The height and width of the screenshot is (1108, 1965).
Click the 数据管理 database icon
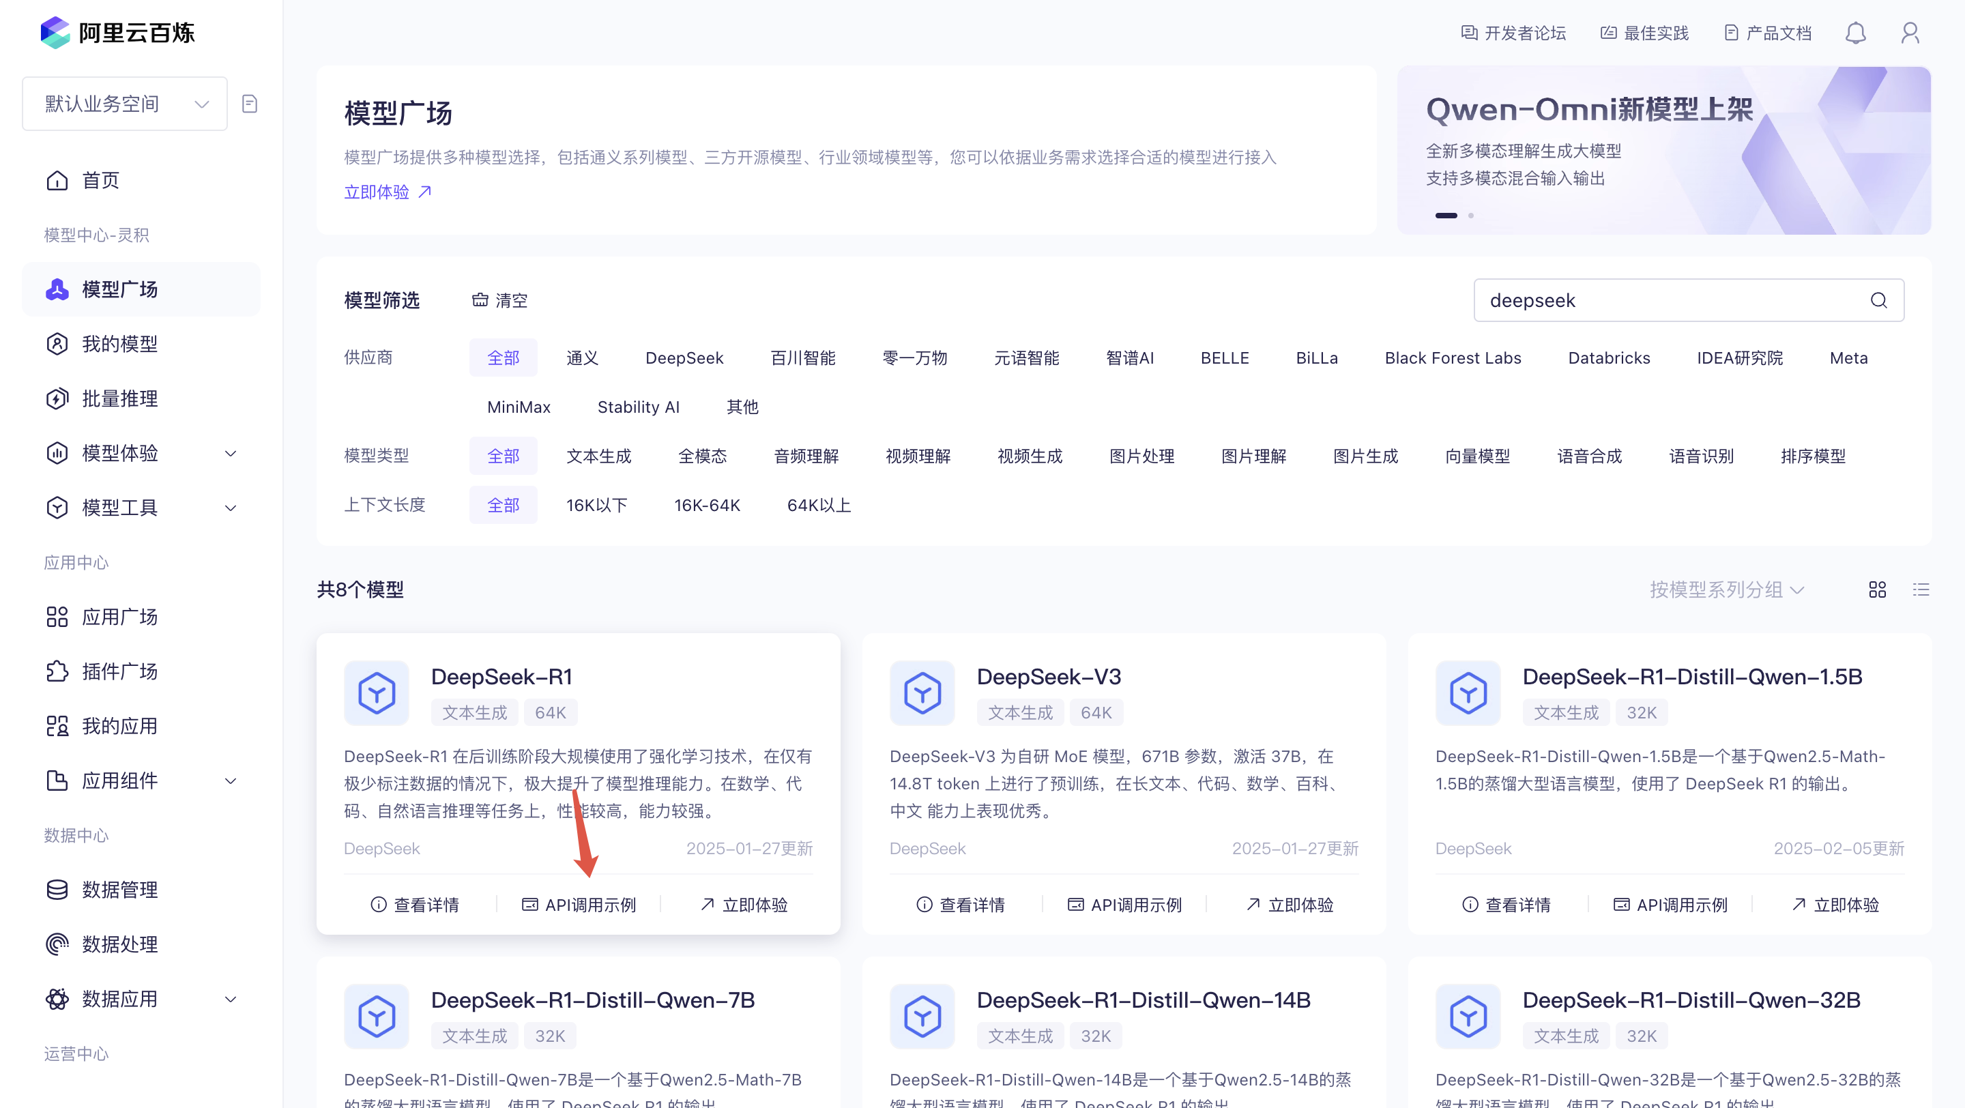(x=57, y=890)
